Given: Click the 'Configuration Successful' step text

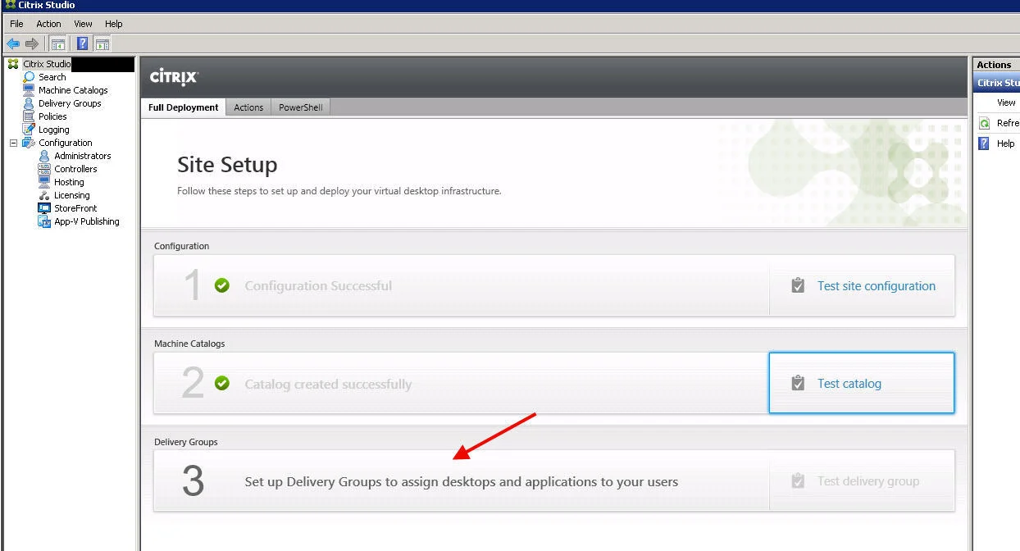Looking at the screenshot, I should click(x=318, y=286).
